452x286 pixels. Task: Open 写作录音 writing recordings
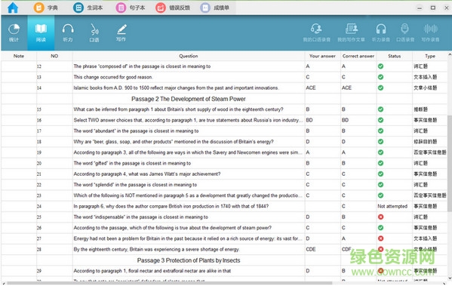tap(430, 33)
